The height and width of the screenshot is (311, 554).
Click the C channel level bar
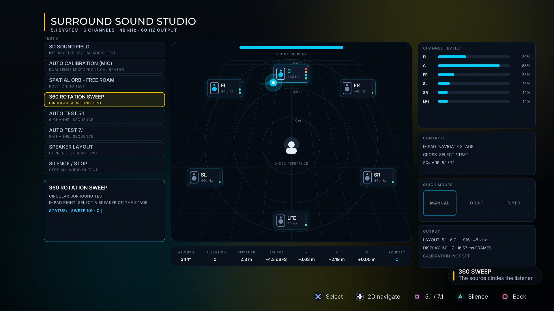(474, 66)
